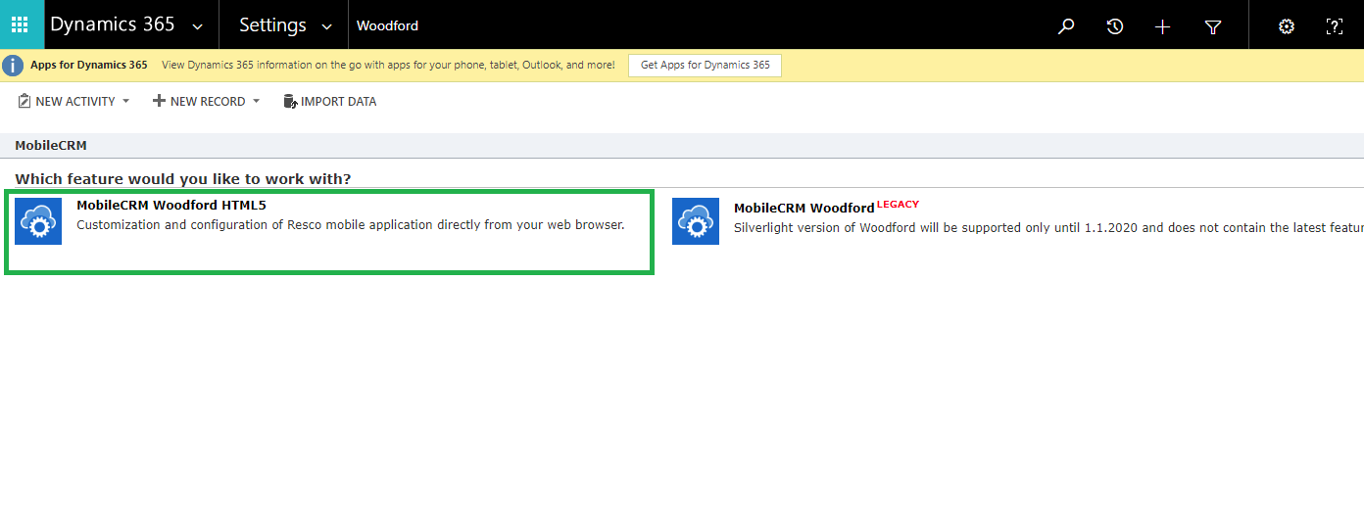Click the plus quick create icon
The height and width of the screenshot is (516, 1364).
click(1162, 26)
